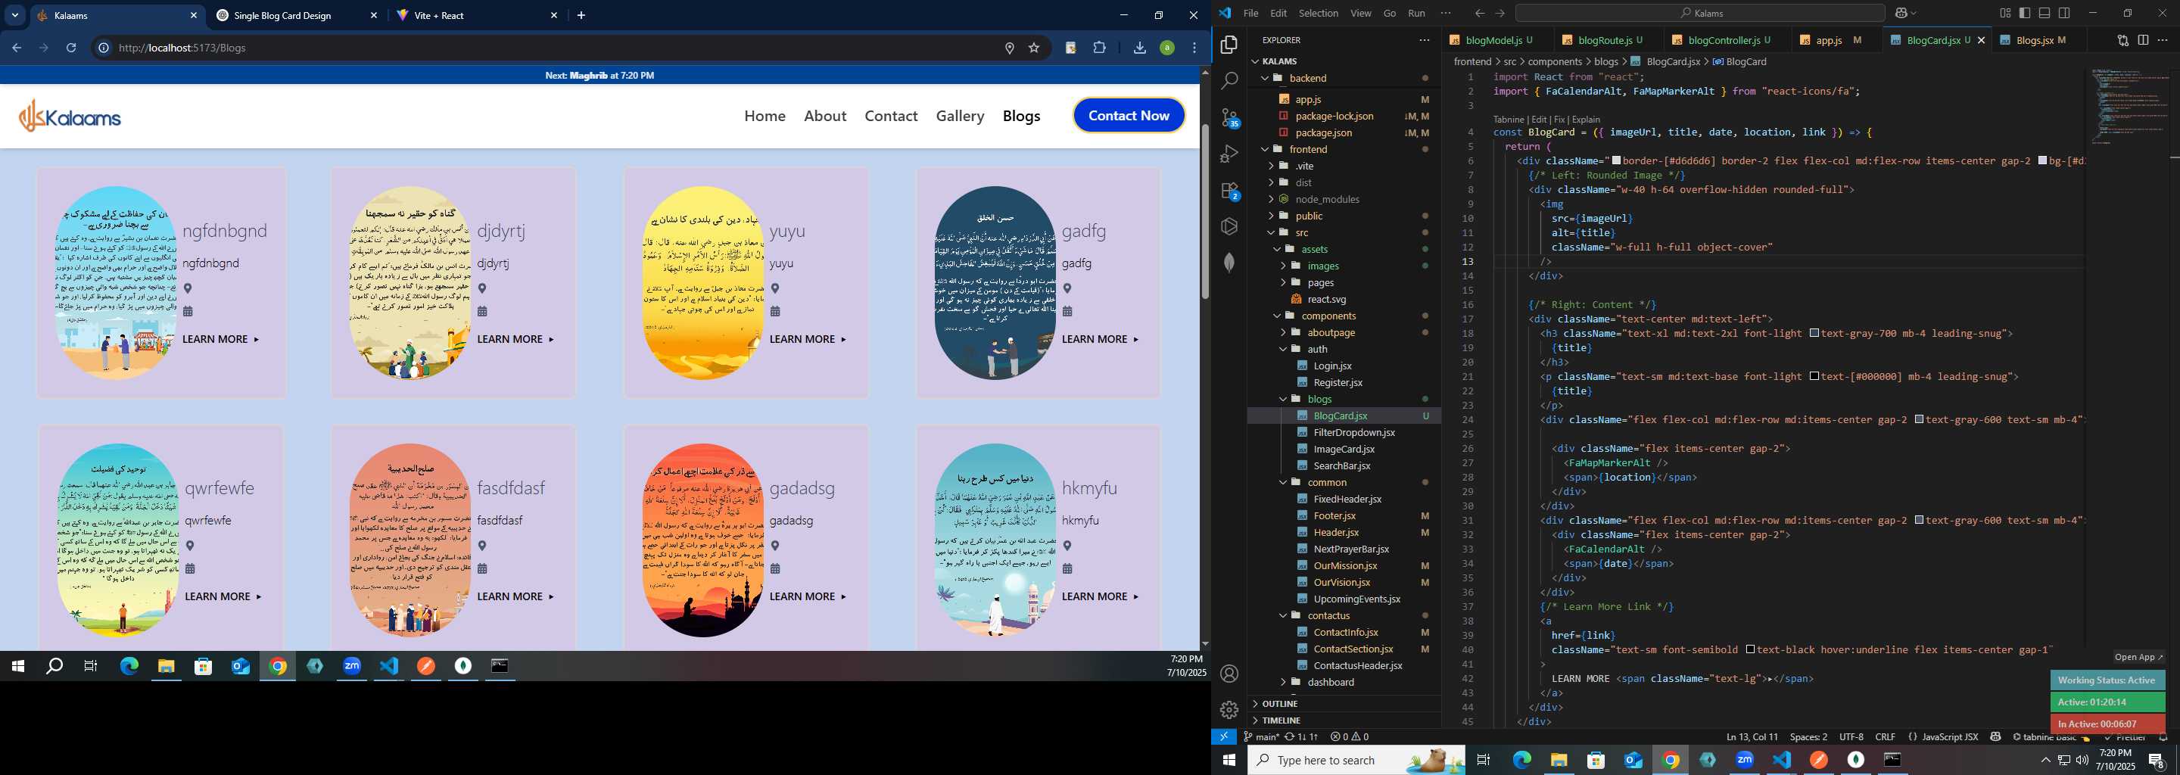
Task: Open Chrome Extensions puzzle icon
Action: [x=1099, y=48]
